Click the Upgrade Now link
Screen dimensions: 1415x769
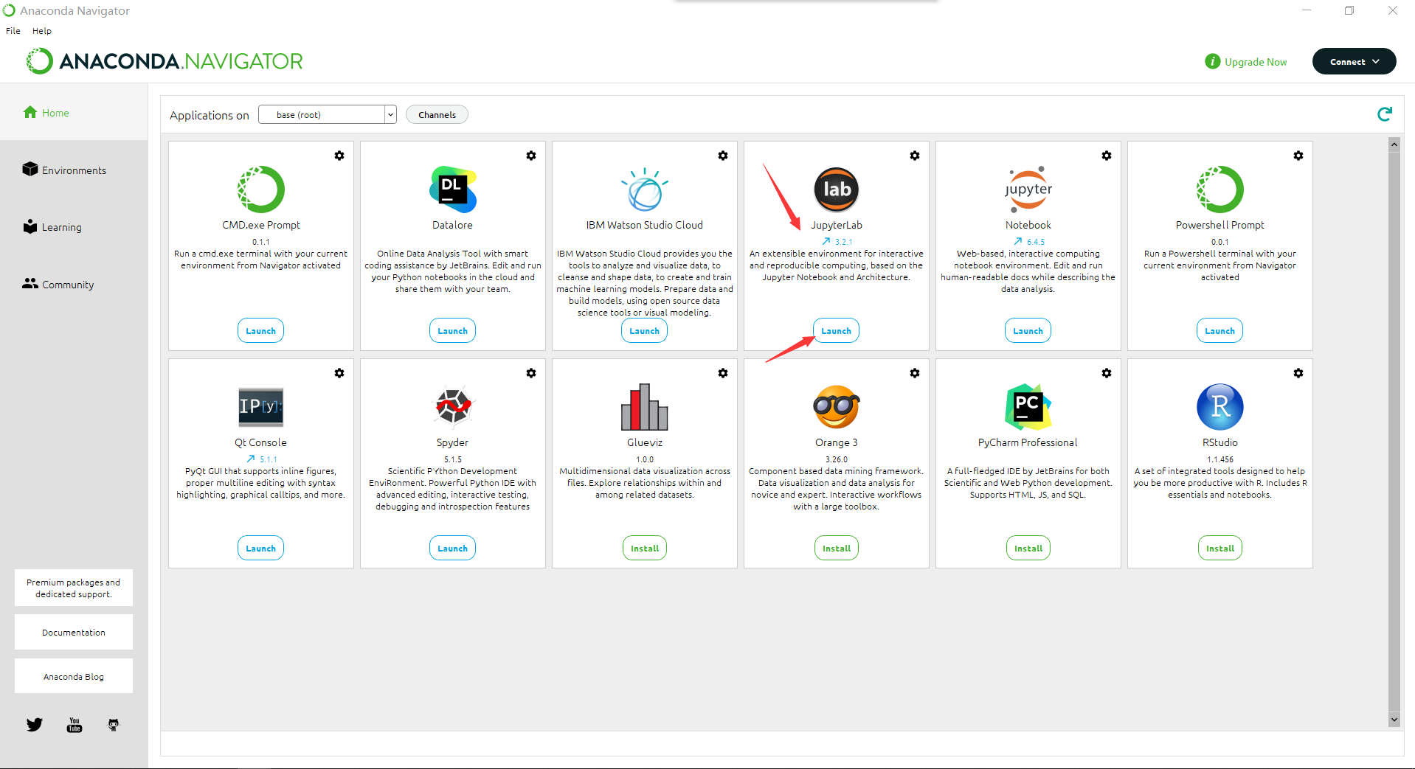click(x=1256, y=62)
